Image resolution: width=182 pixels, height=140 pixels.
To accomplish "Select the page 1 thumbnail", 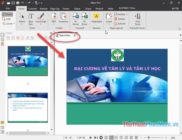I will click(28, 61).
